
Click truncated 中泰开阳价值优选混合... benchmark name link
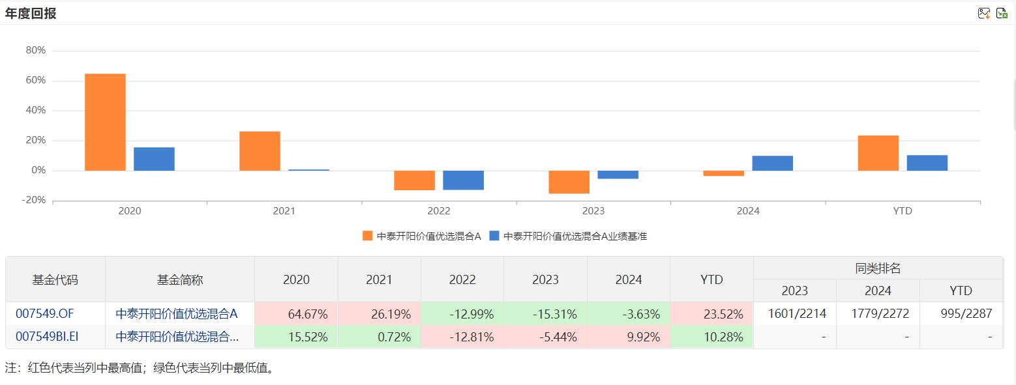click(x=176, y=337)
